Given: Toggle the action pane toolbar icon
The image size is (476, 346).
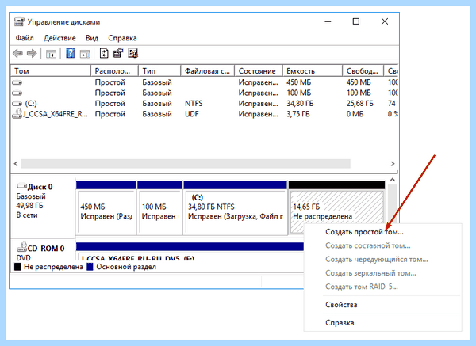Looking at the screenshot, I should (85, 54).
